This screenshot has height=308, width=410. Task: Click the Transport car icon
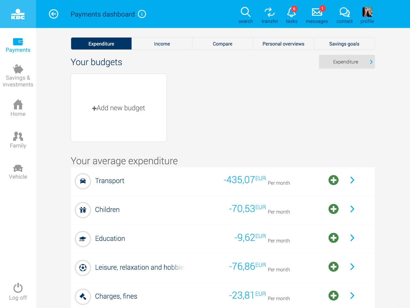tap(83, 181)
